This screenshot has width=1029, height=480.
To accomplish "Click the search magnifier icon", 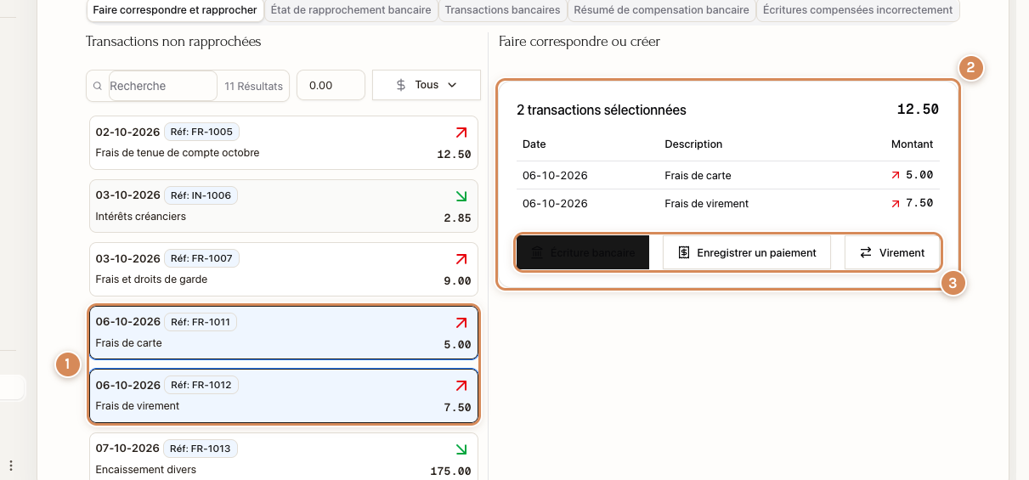I will click(98, 86).
